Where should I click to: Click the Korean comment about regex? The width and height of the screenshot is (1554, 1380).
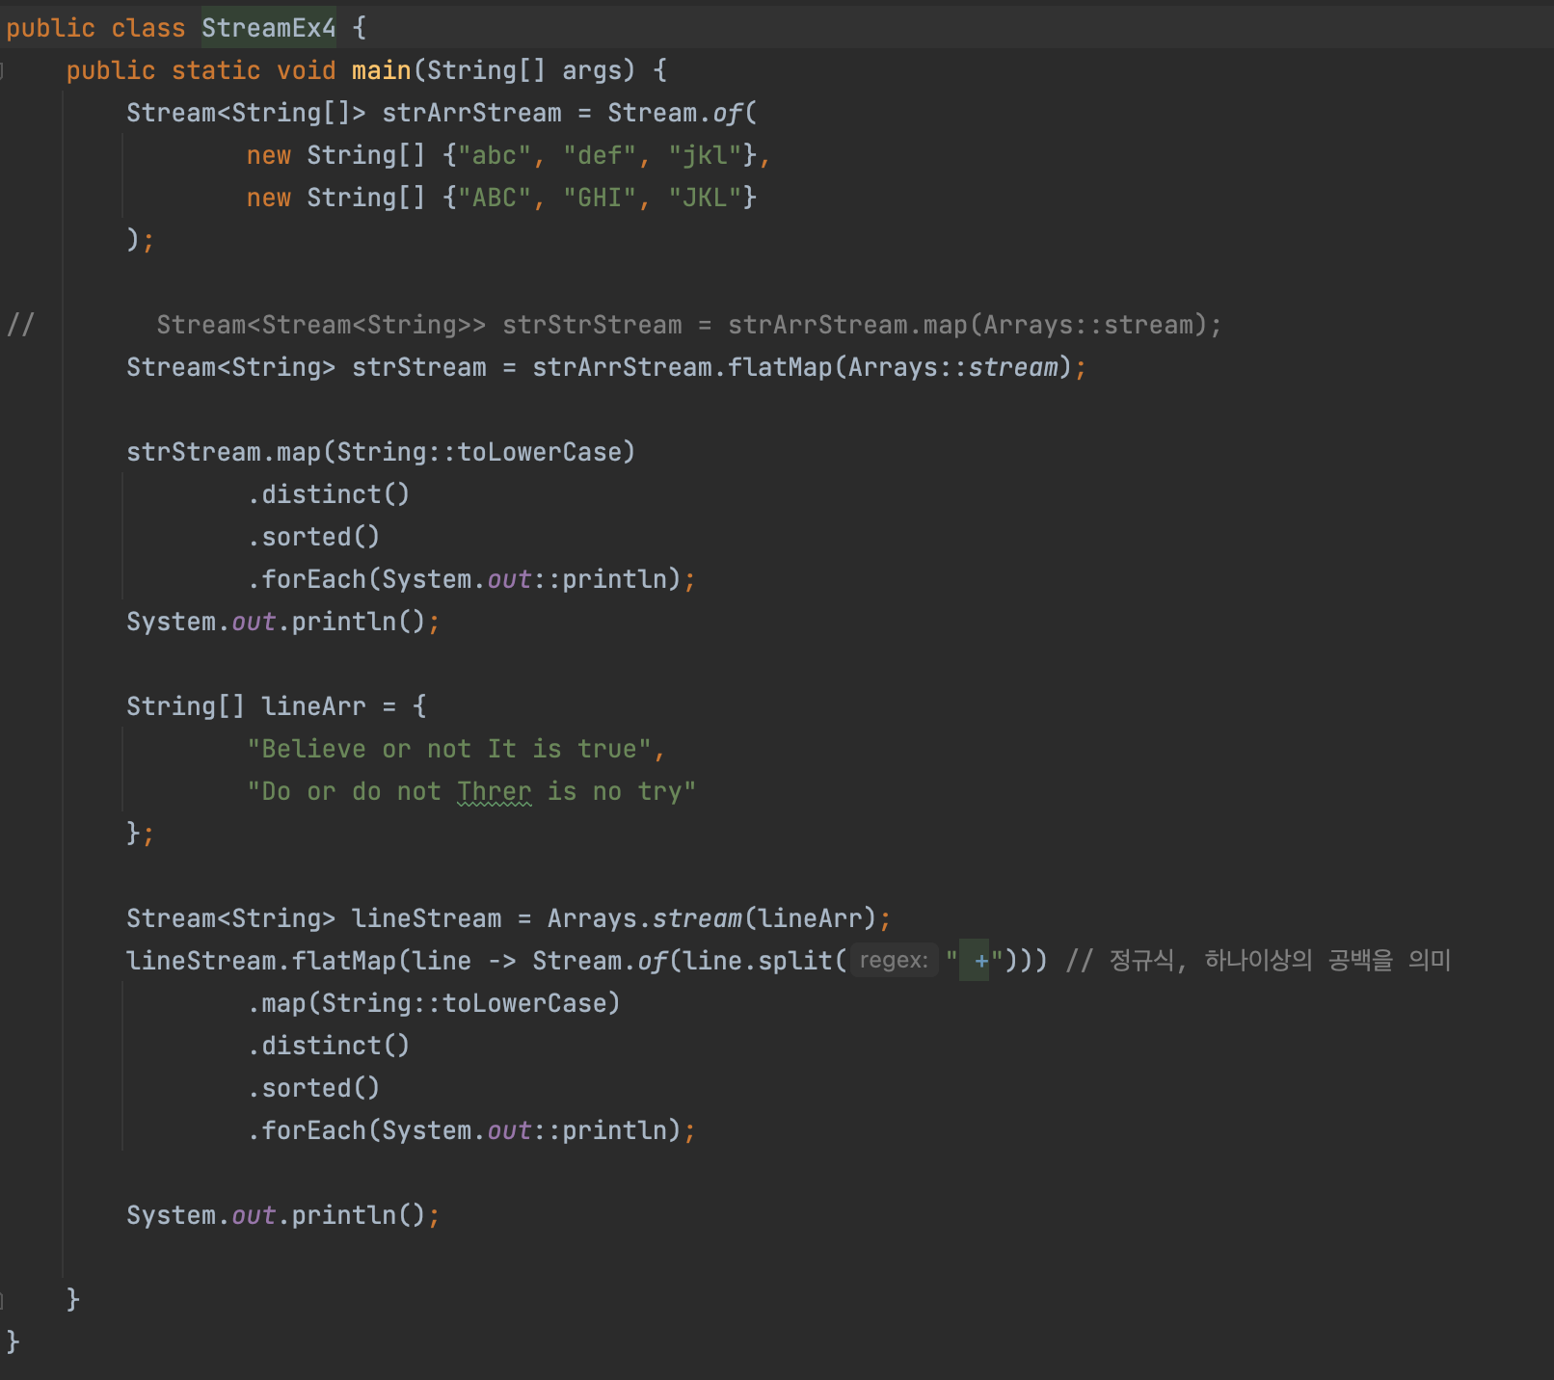pyautogui.click(x=1258, y=961)
